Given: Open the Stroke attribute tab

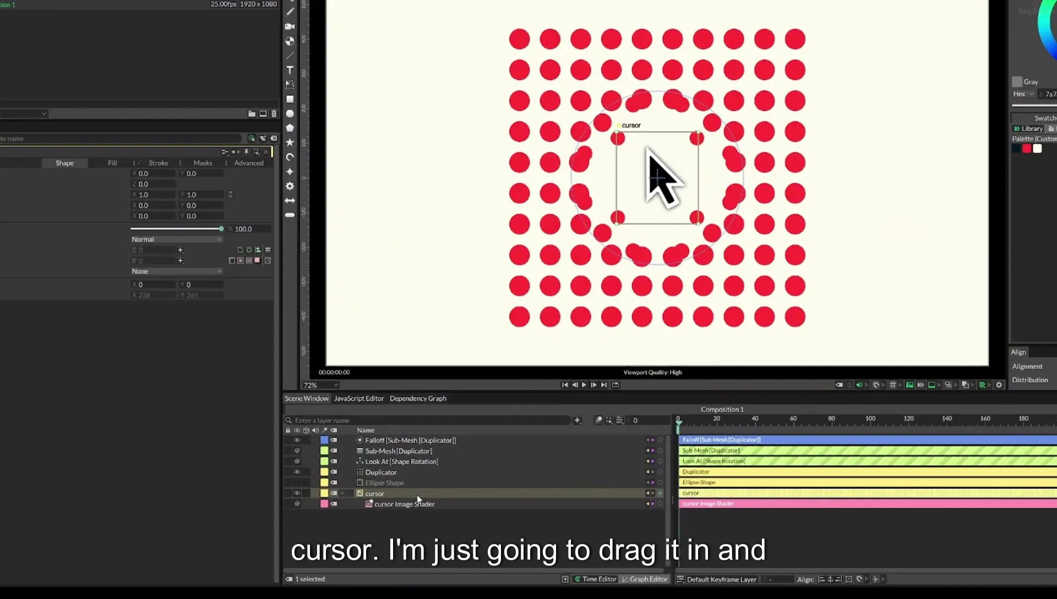Looking at the screenshot, I should (158, 163).
